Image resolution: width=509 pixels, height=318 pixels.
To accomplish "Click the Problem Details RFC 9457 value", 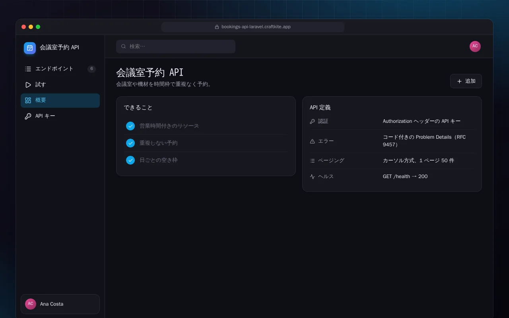I will click(x=424, y=141).
